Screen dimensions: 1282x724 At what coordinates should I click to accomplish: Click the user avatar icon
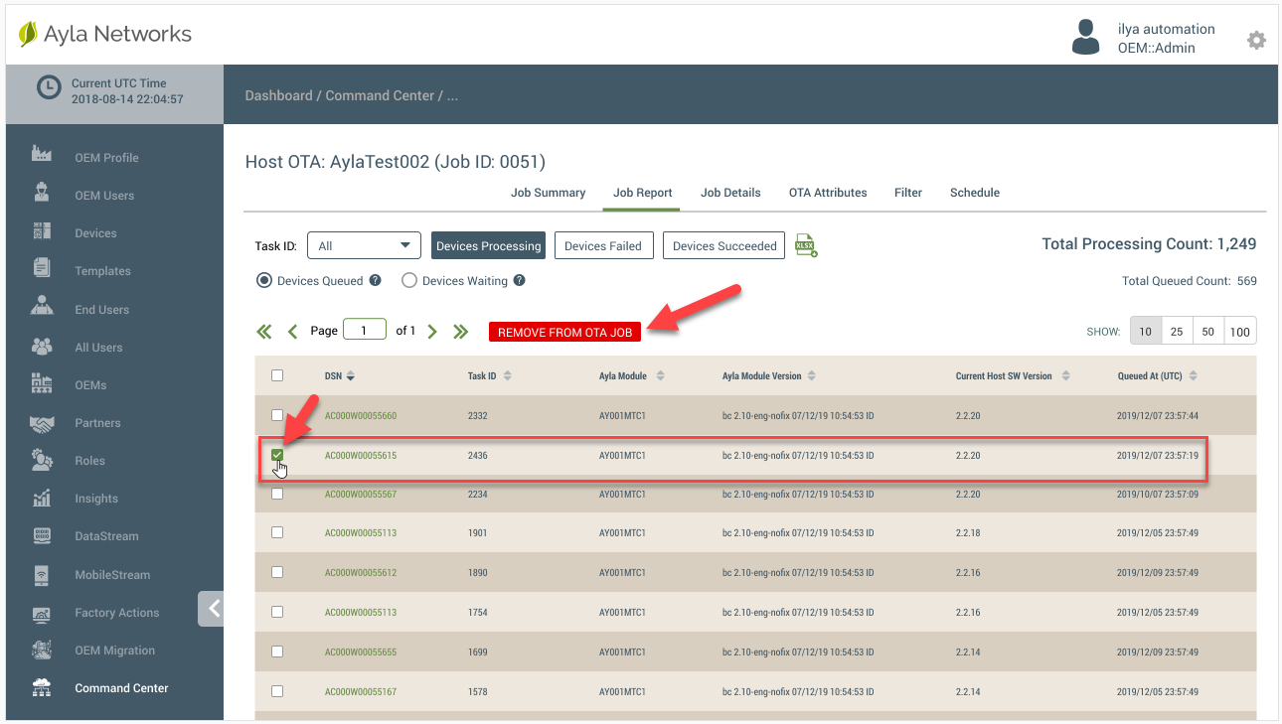pos(1086,37)
